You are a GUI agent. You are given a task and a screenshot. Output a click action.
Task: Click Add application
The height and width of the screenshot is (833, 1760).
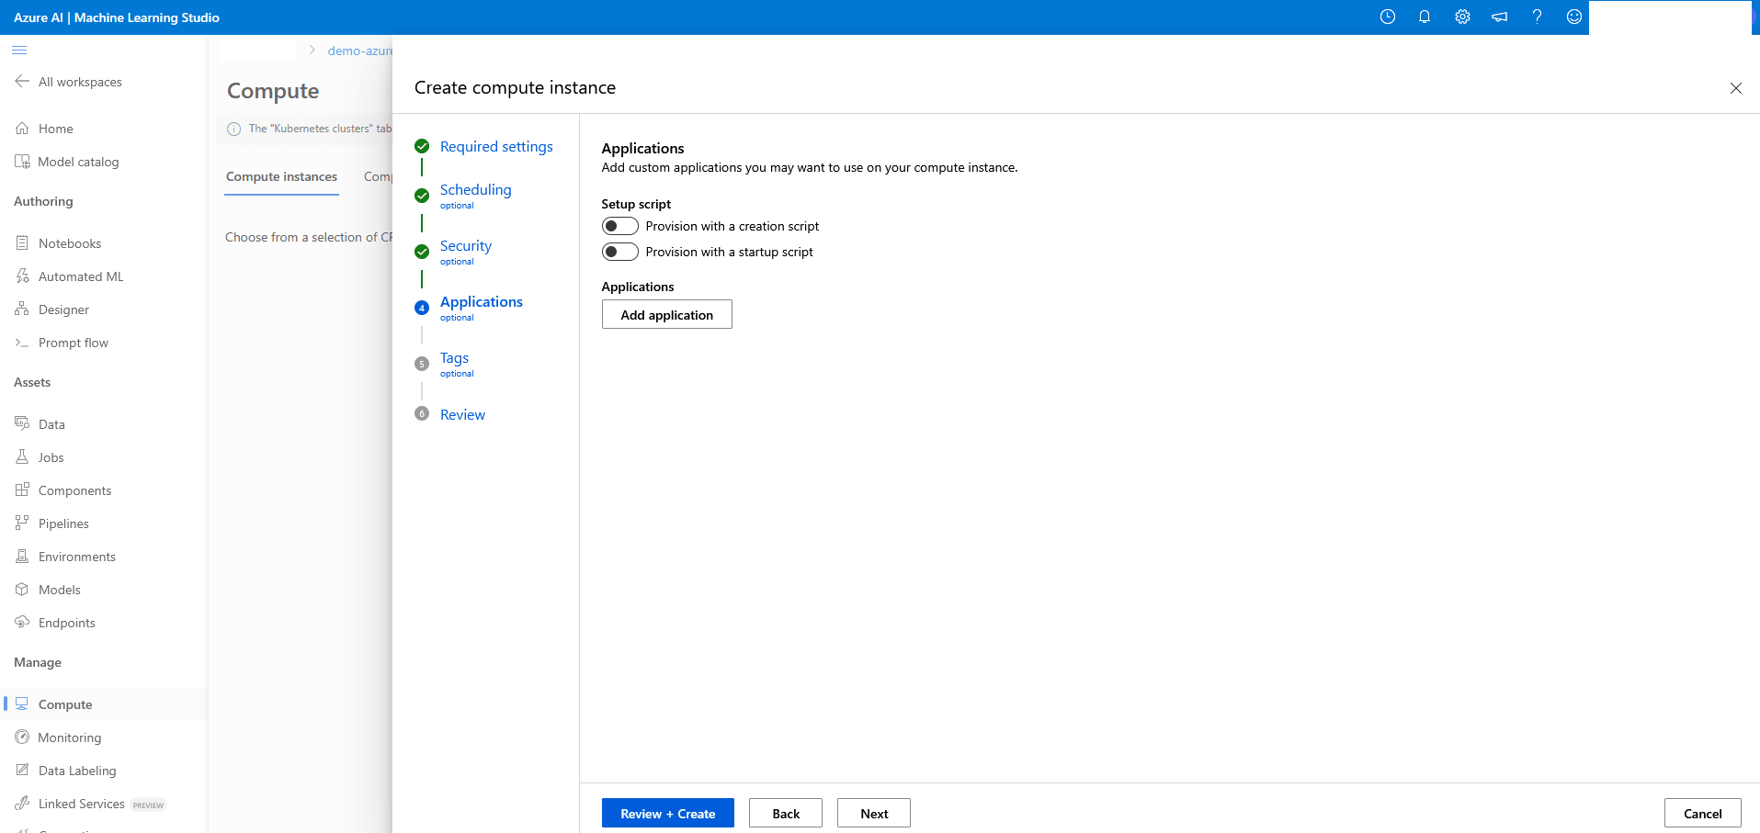(666, 314)
